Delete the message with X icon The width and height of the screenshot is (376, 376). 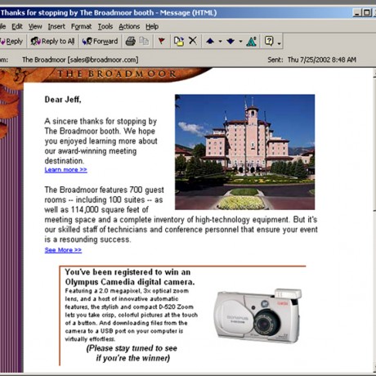193,41
